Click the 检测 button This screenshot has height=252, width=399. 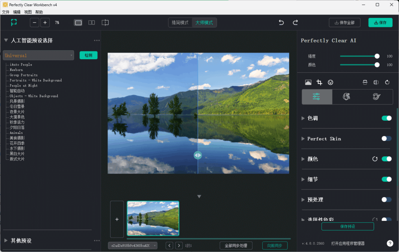point(88,55)
